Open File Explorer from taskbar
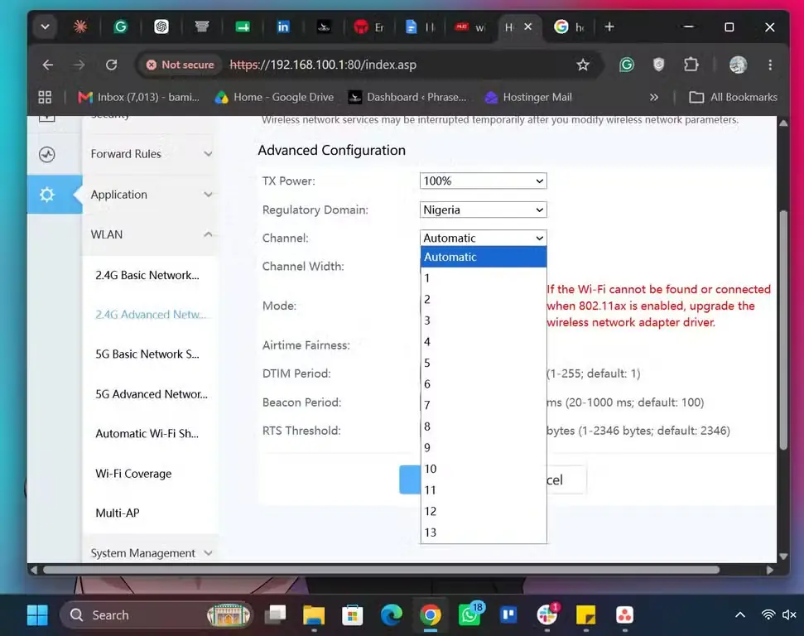Image resolution: width=804 pixels, height=636 pixels. tap(314, 615)
